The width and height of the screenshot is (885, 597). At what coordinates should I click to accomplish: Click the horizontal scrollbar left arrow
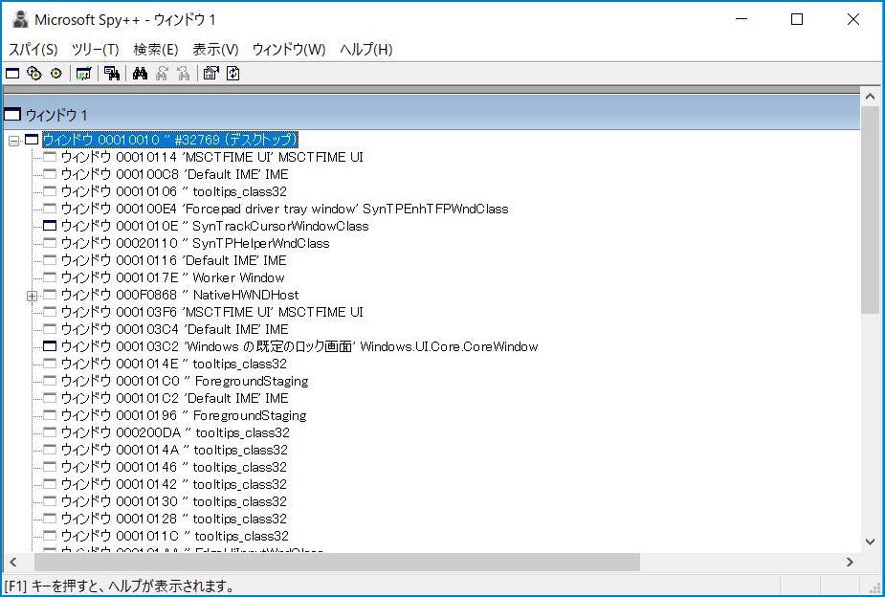pos(13,562)
